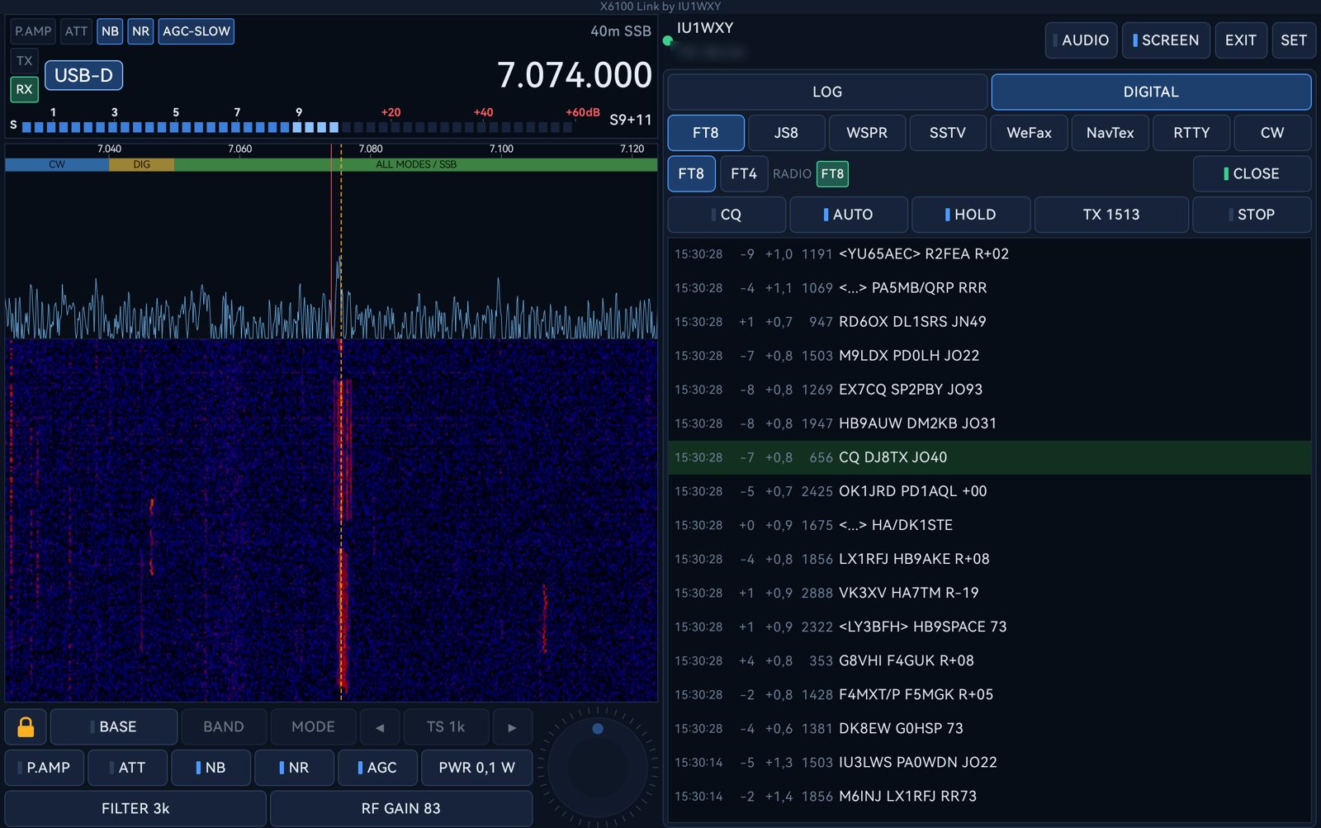Toggle P.AMP in top status bar
Viewport: 1321px width, 828px height.
[33, 31]
